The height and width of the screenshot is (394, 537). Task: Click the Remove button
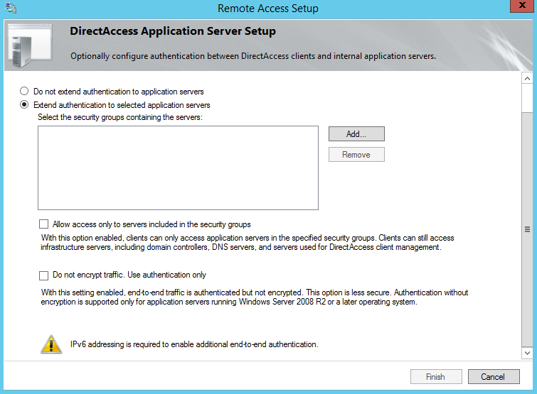tap(356, 155)
